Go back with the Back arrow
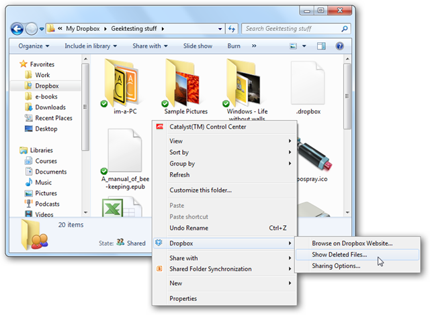Image resolution: width=430 pixels, height=315 pixels. [x=17, y=29]
